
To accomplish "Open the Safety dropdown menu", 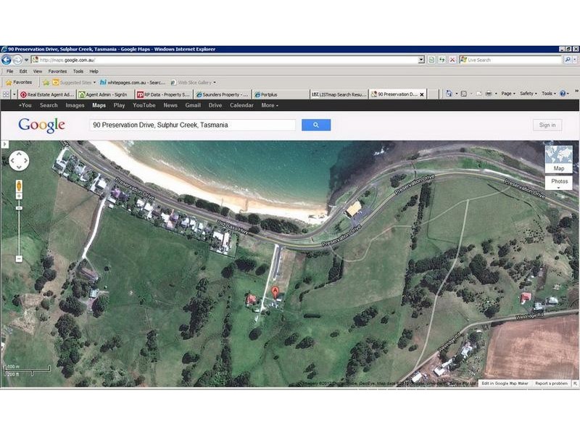I will 529,94.
